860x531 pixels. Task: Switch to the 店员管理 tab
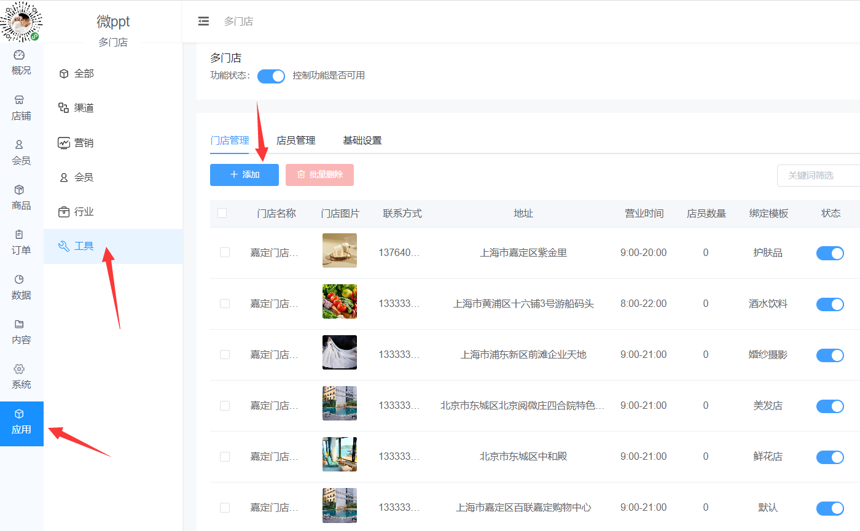296,140
